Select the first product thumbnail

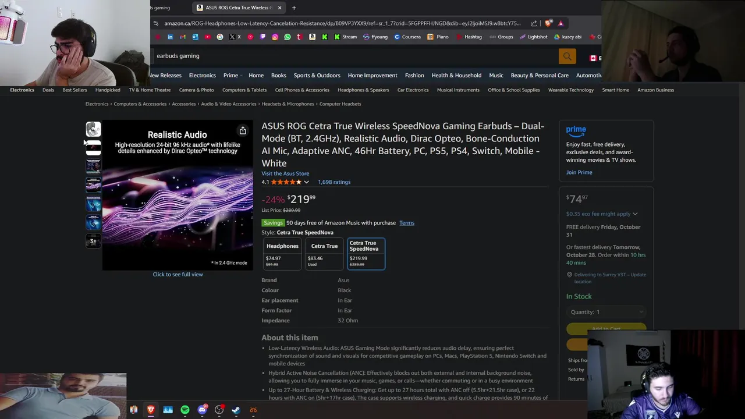(93, 129)
